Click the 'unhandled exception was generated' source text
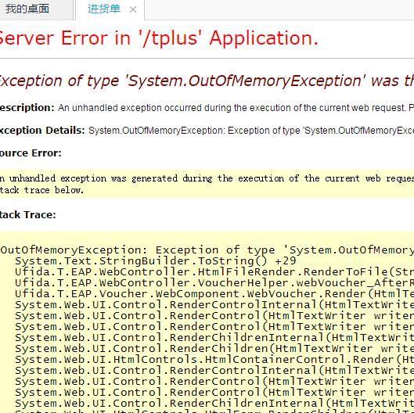This screenshot has width=414, height=413. click(207, 178)
